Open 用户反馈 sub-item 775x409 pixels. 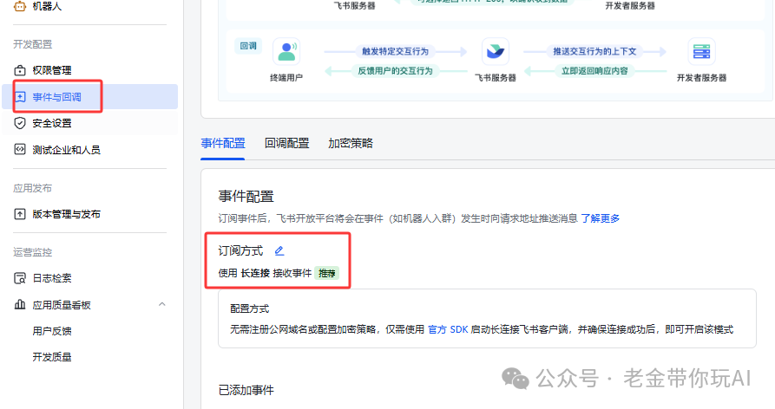click(x=52, y=331)
